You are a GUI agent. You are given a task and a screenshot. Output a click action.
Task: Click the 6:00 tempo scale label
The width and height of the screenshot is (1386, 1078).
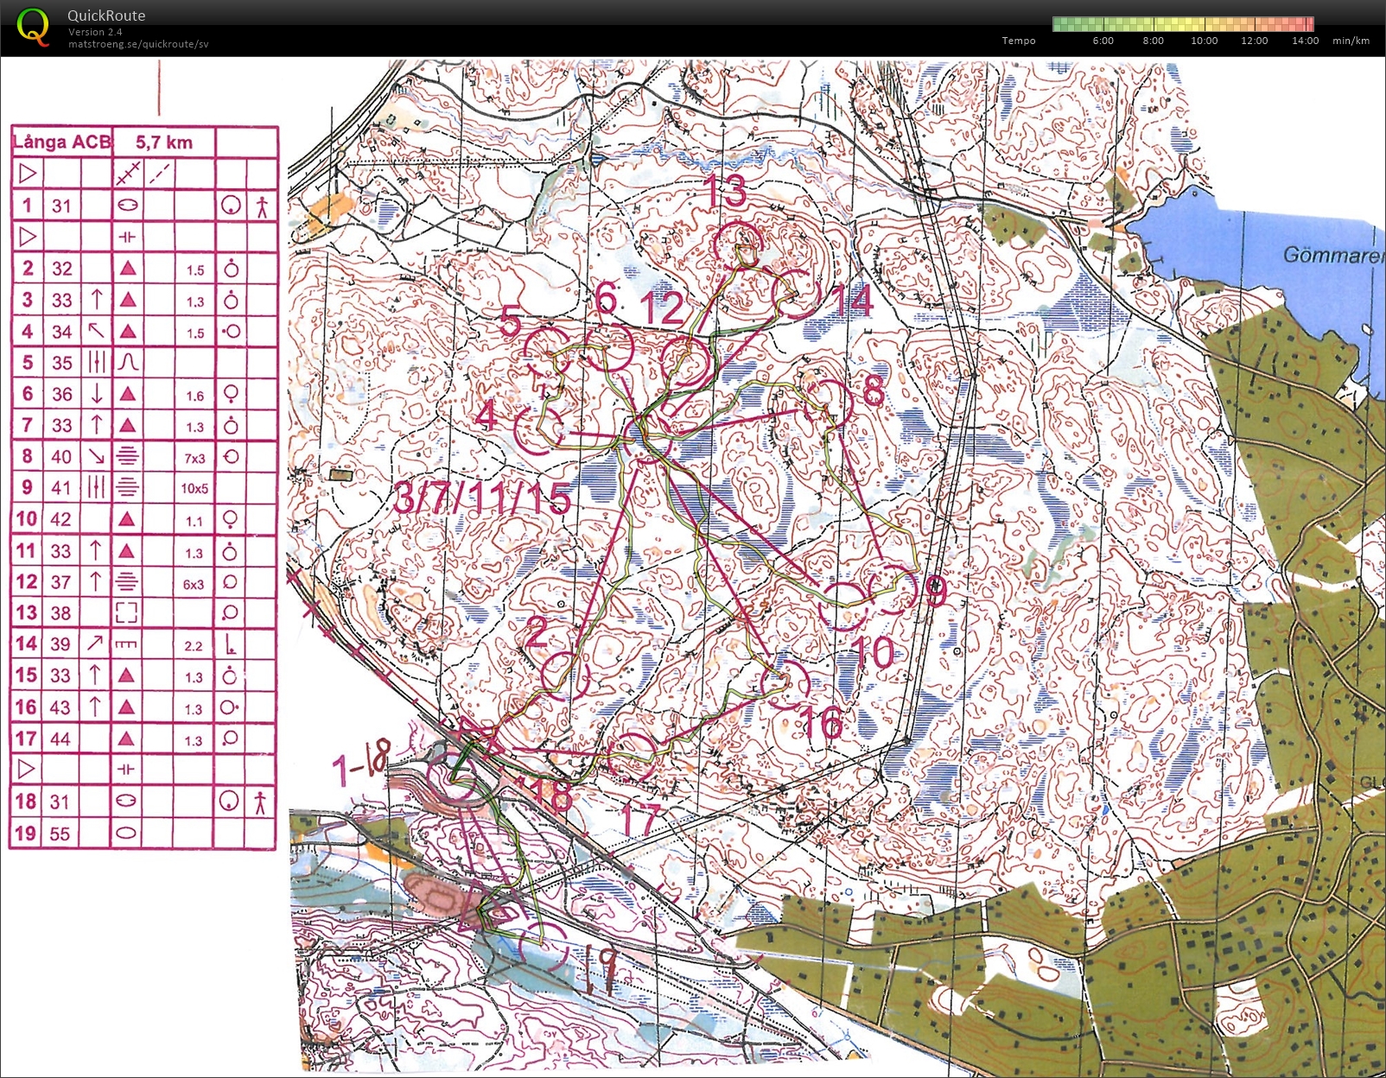click(x=1103, y=41)
